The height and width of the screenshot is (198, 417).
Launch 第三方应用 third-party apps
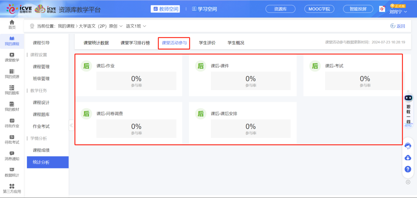click(12, 188)
